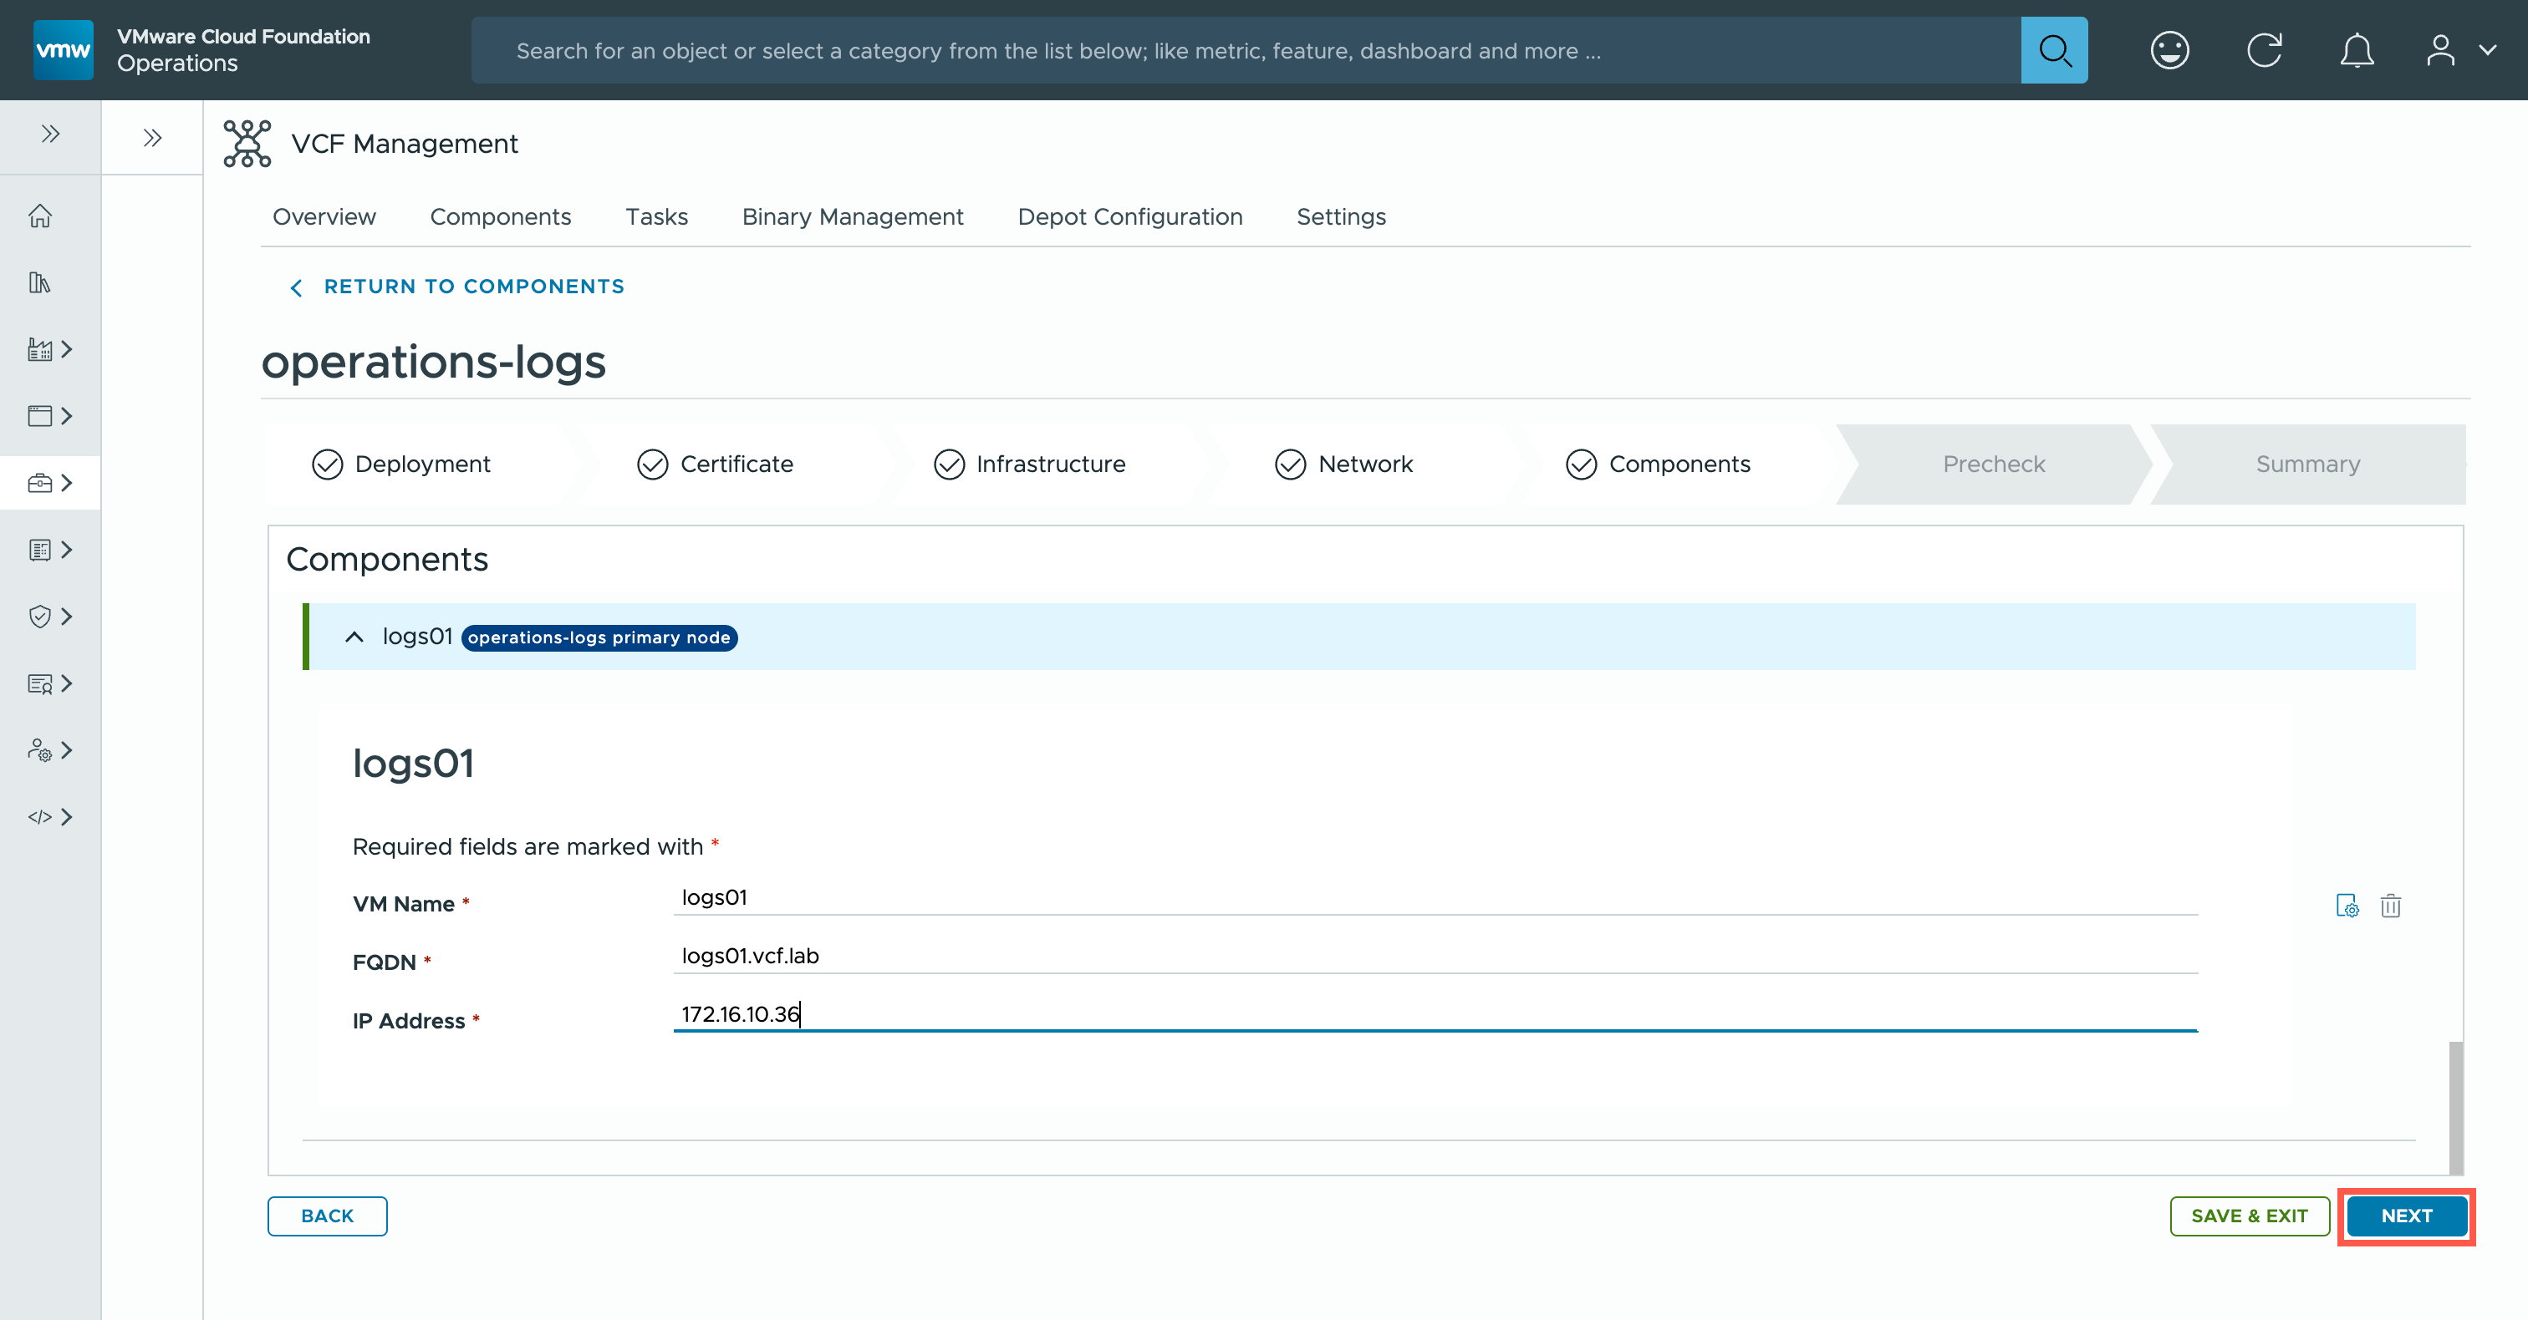The image size is (2528, 1320).
Task: Open the notifications bell
Action: point(2357,50)
